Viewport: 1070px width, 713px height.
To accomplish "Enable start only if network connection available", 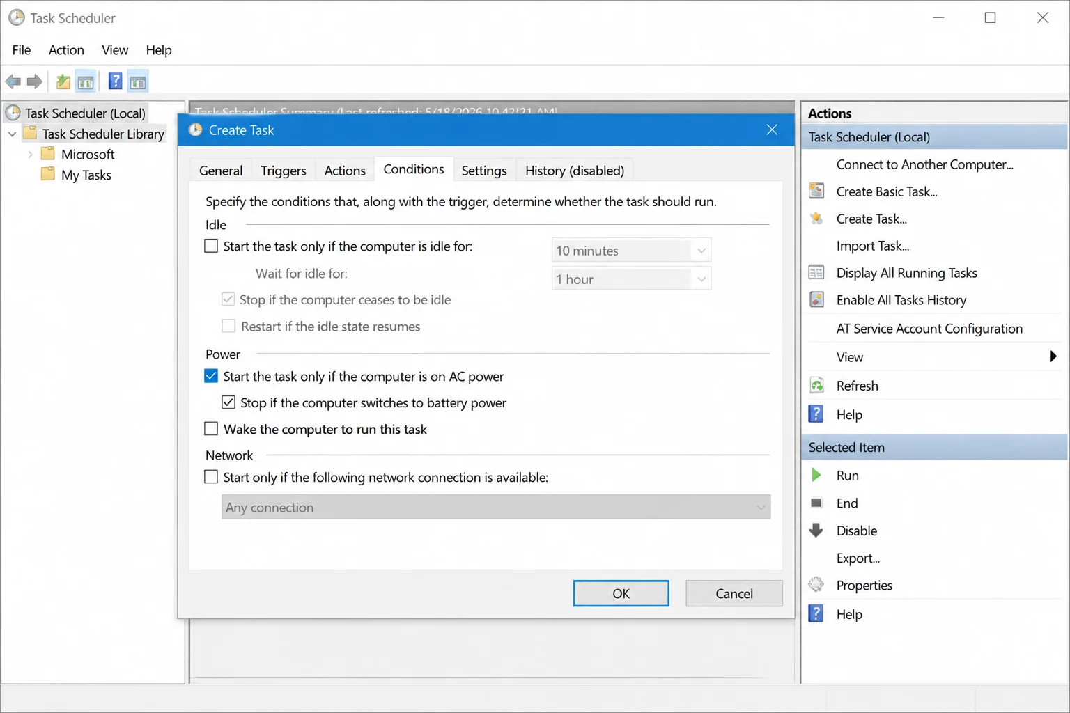I will (211, 477).
